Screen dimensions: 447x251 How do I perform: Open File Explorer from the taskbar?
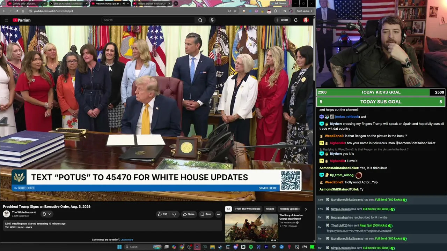212,247
